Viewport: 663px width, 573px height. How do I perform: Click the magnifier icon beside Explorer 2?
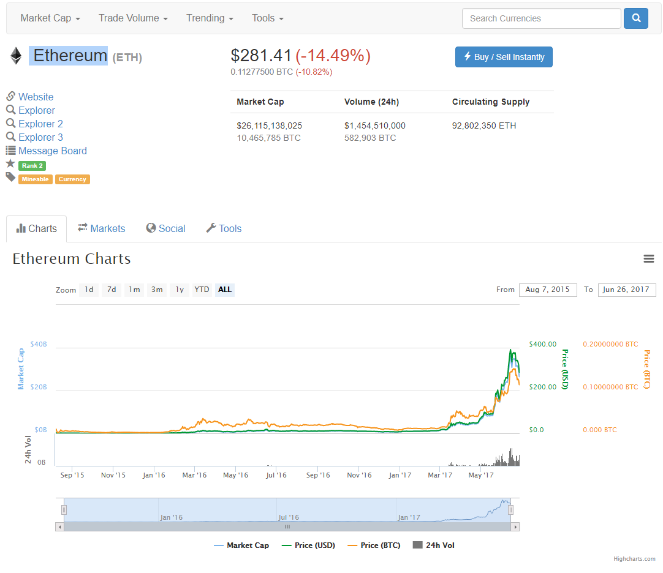point(10,124)
